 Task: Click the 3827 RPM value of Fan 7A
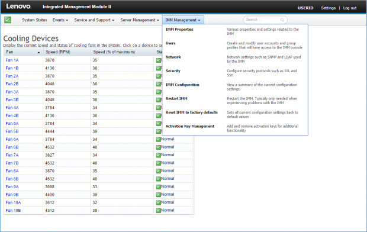[x=50, y=155]
